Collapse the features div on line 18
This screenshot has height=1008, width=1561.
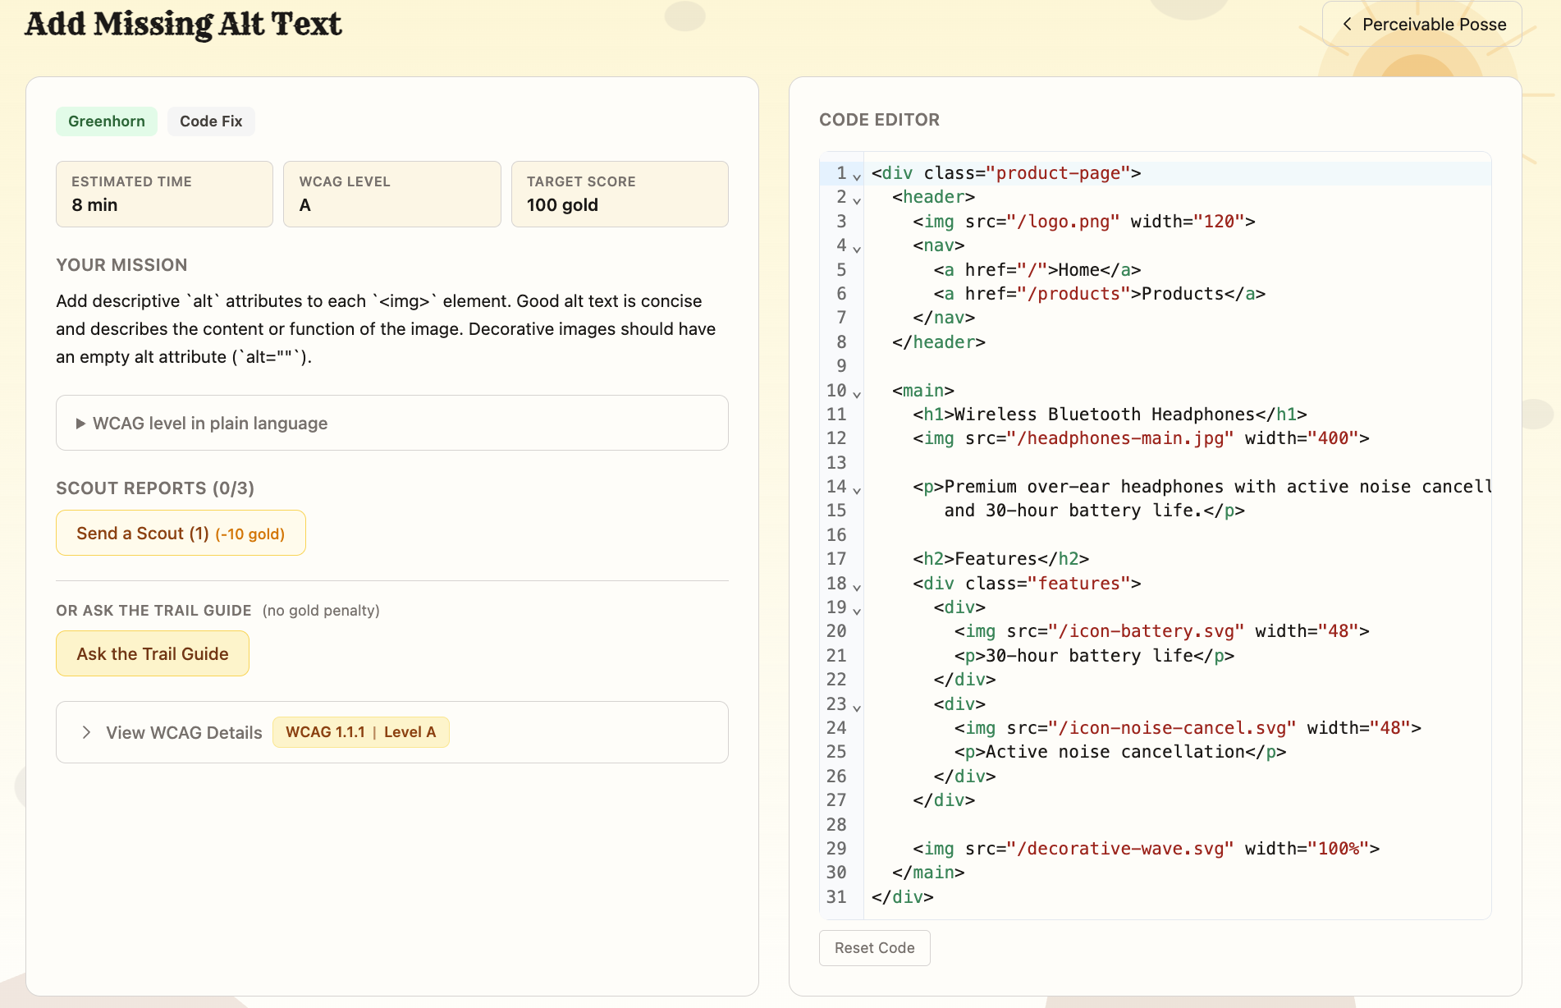point(857,587)
